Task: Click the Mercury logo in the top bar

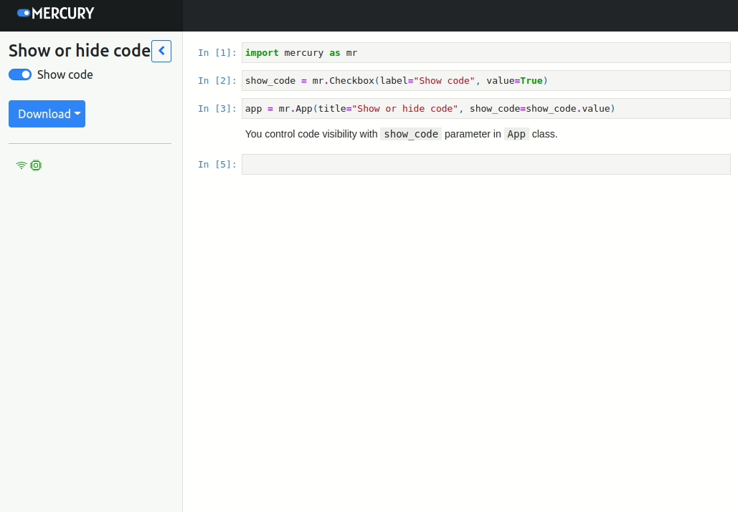Action: pos(55,13)
